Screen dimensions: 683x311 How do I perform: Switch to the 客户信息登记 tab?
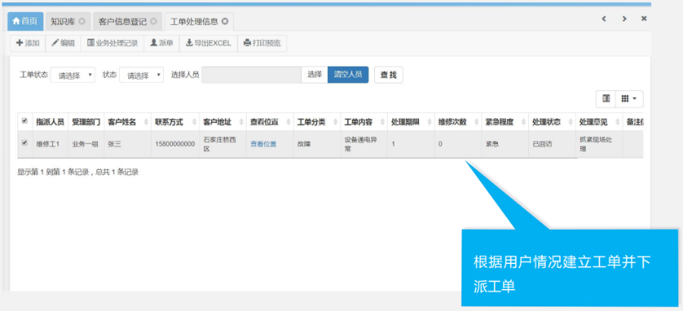coord(121,20)
